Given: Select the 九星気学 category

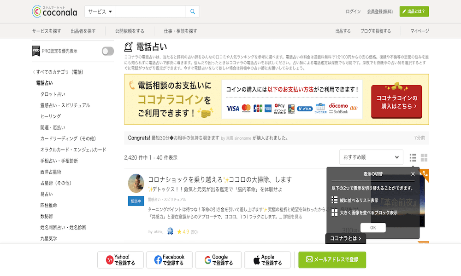Looking at the screenshot, I should (48, 238).
